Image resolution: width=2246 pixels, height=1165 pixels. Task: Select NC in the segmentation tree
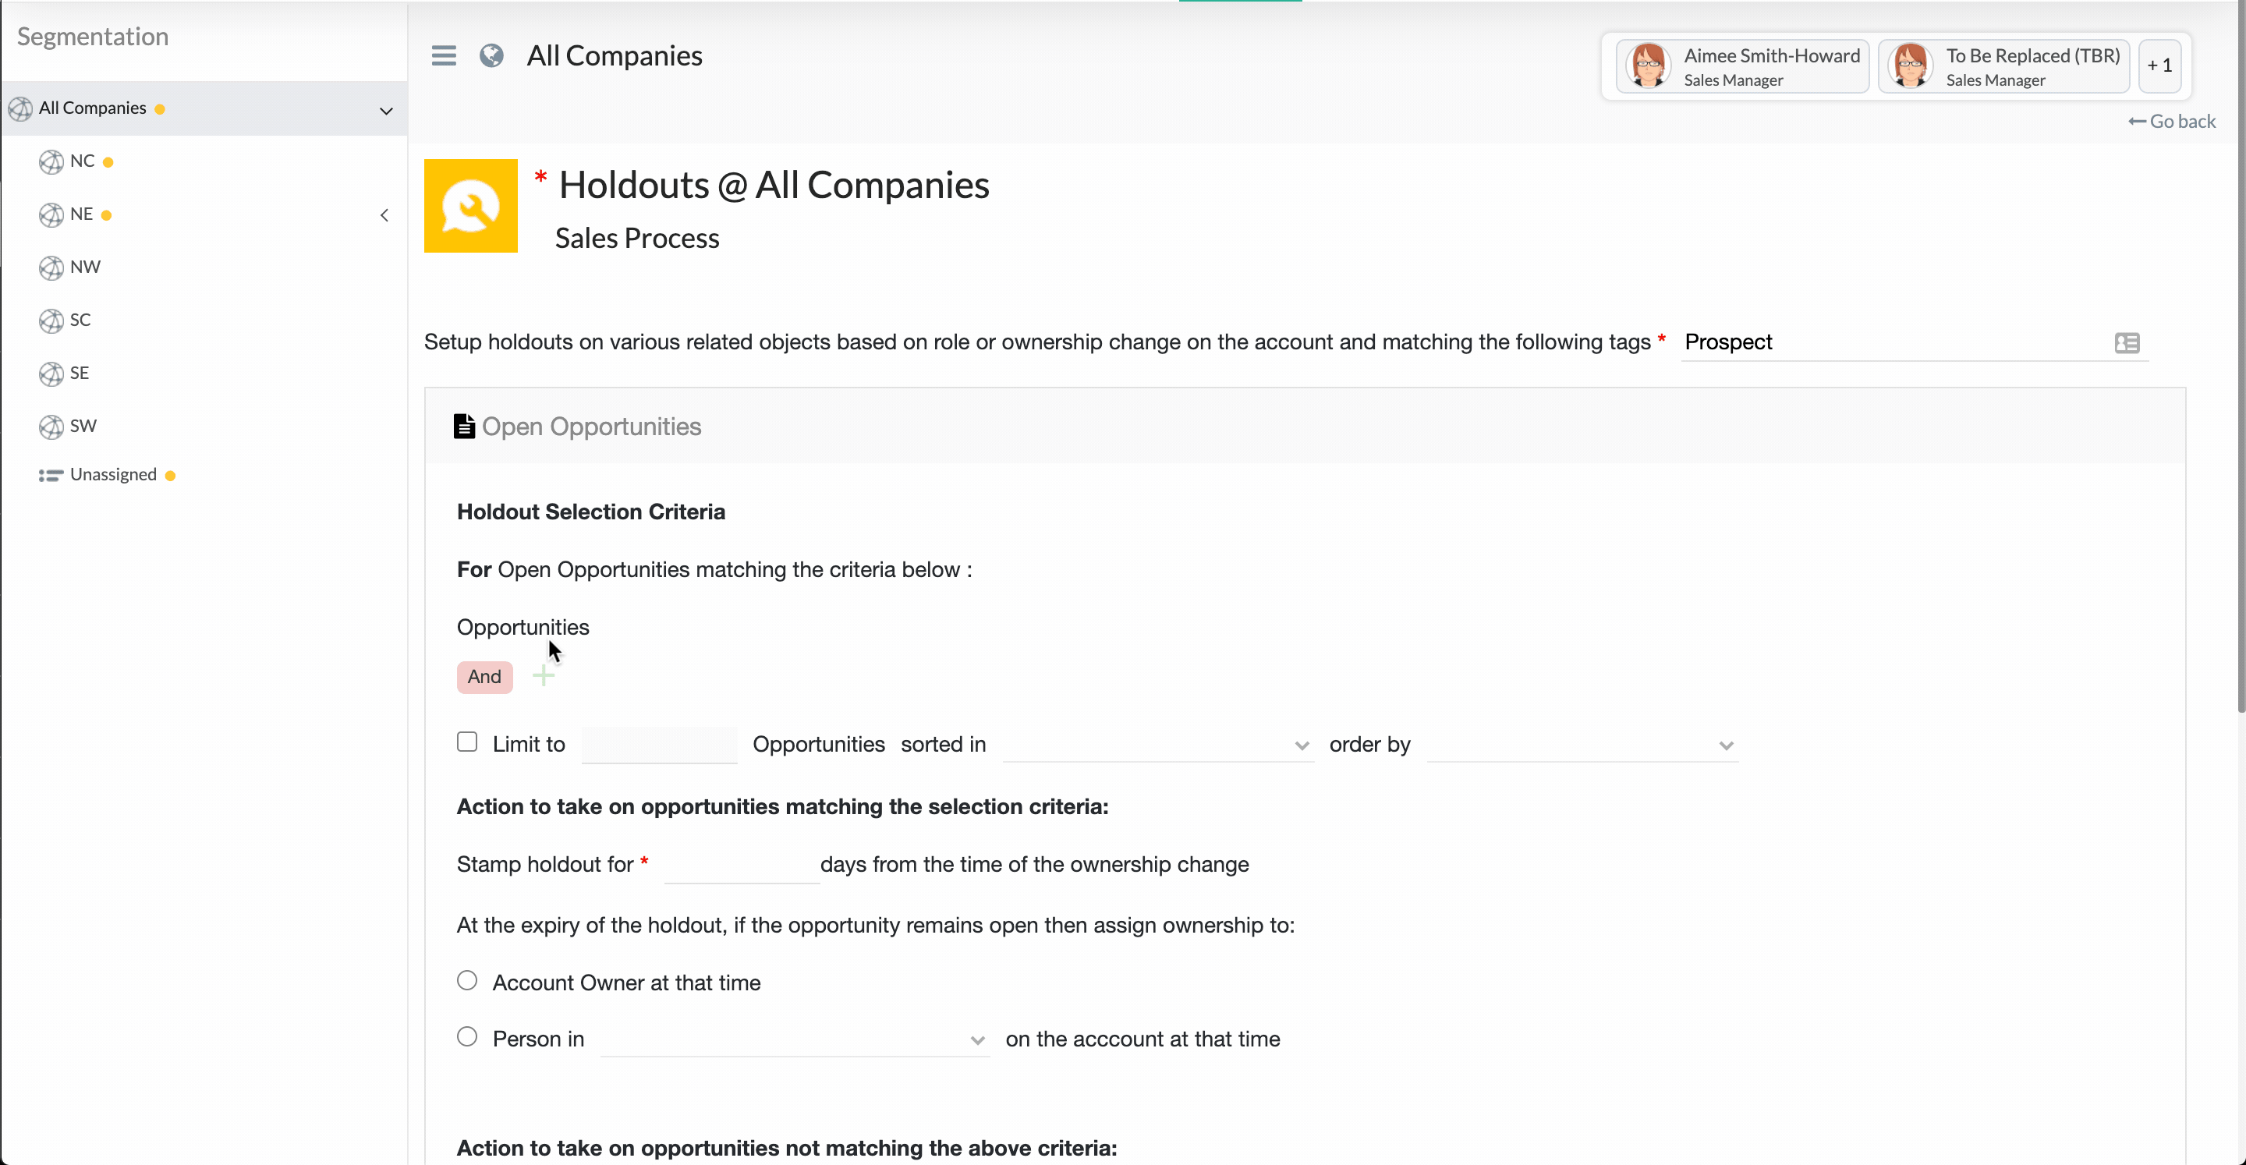(x=82, y=161)
